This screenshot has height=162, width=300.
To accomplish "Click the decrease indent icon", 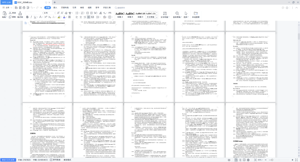I will pyautogui.click(x=87, y=13).
